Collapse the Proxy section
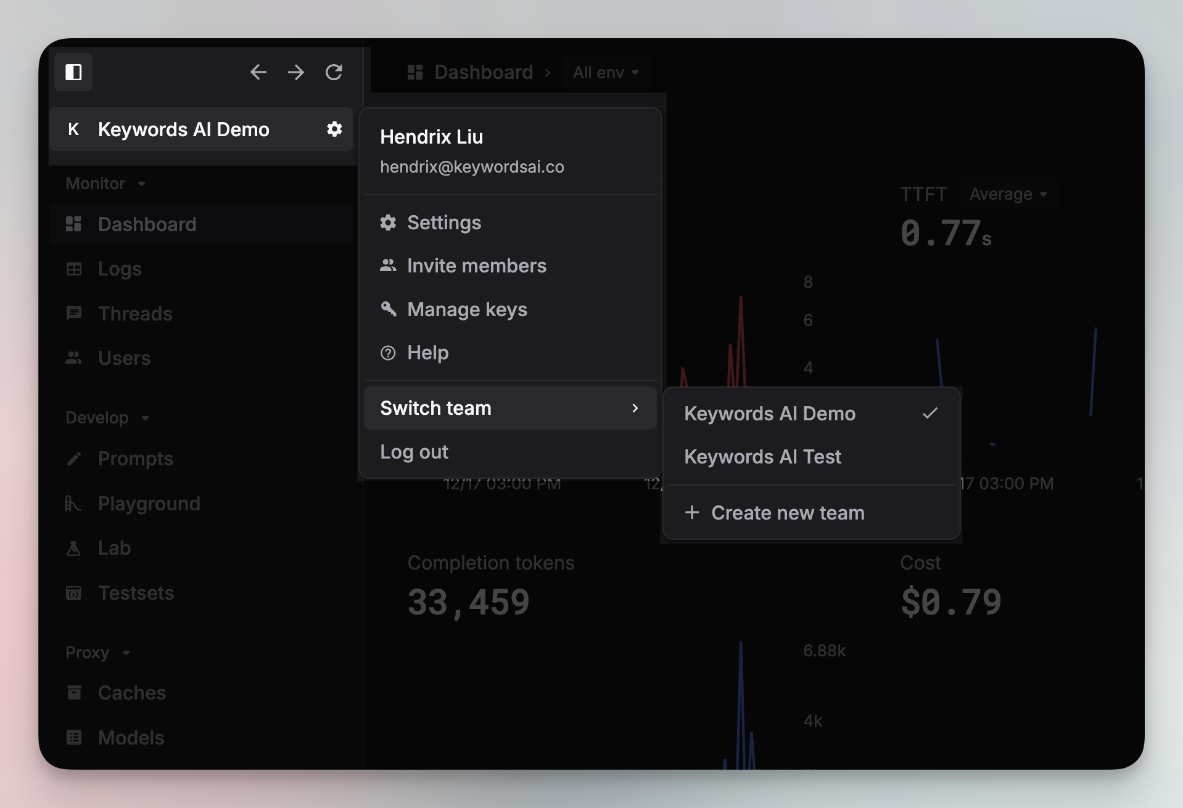Image resolution: width=1183 pixels, height=808 pixels. point(97,653)
